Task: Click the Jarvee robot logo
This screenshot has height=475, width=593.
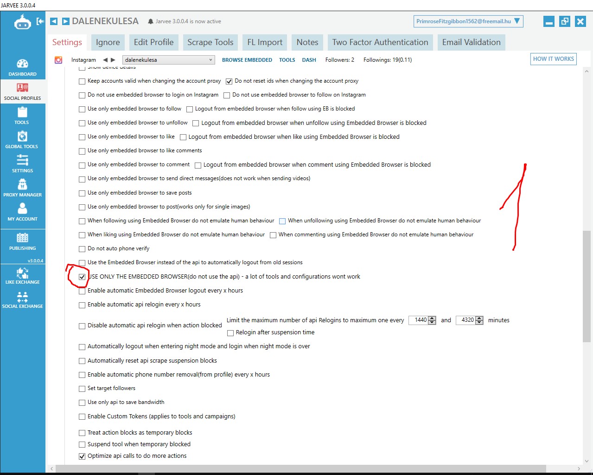Action: click(x=22, y=21)
